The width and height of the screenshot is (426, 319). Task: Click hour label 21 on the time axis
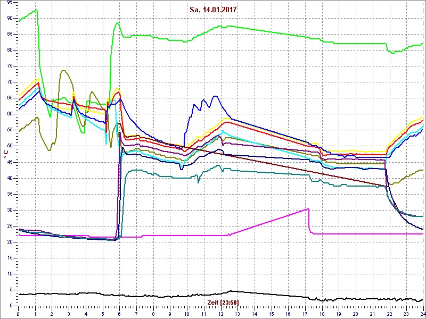pos(373,314)
